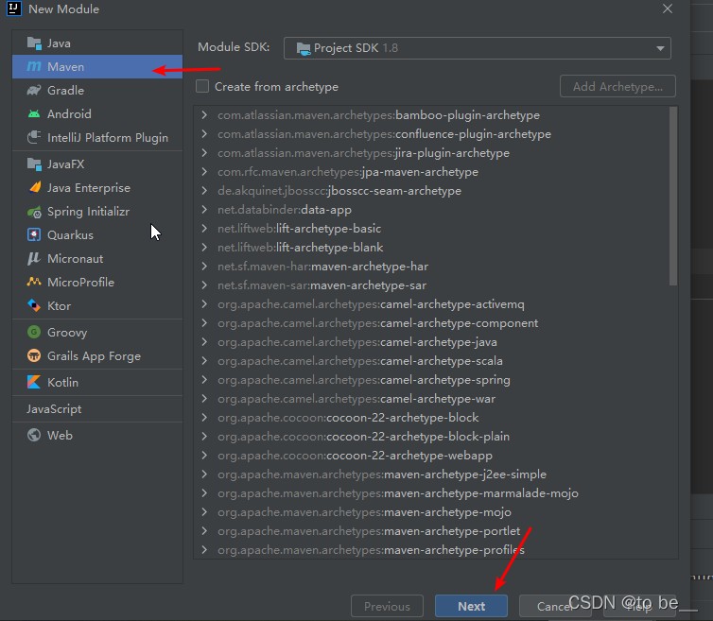The image size is (713, 621).
Task: Choose Kotlin module type
Action: (x=97, y=382)
